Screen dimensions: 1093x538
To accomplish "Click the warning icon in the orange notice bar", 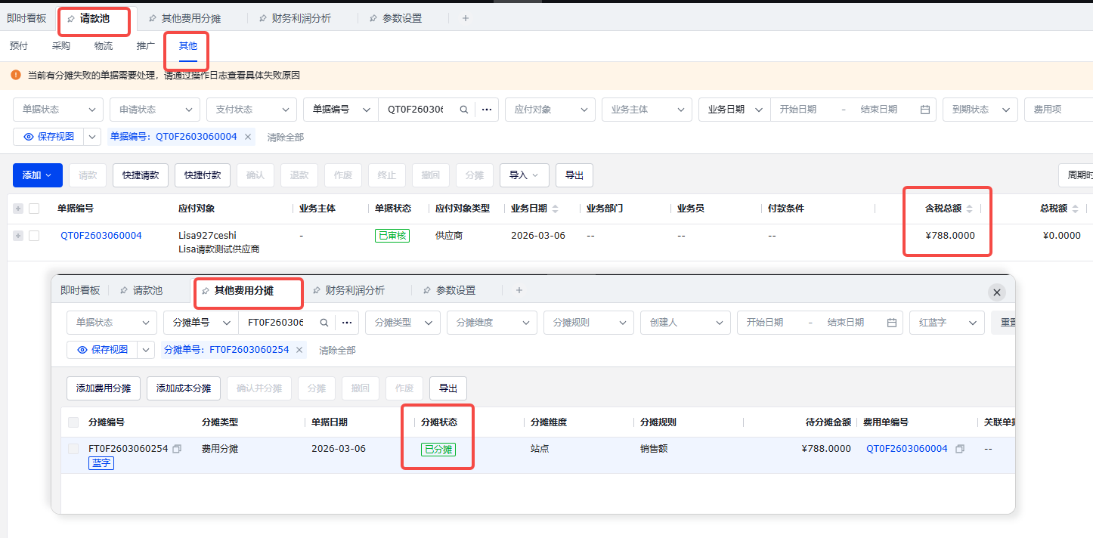I will click(x=16, y=75).
